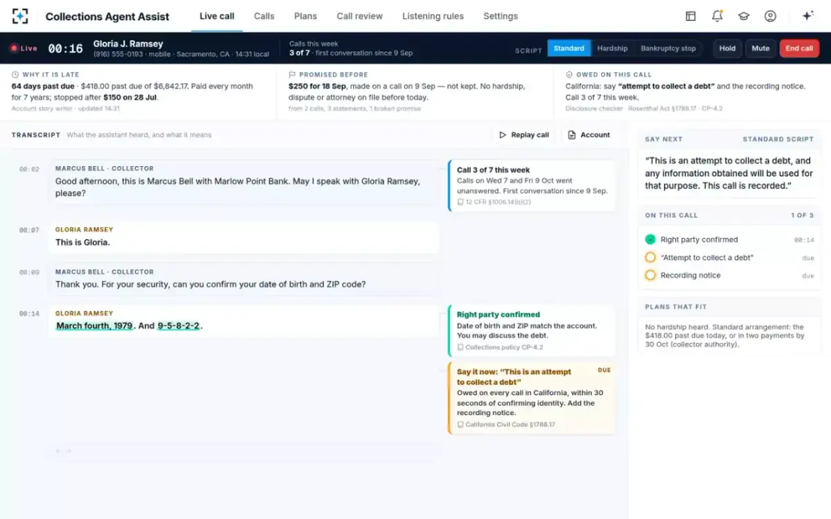Click the book icon beside Collections policy CP-4.2
Image resolution: width=831 pixels, height=519 pixels.
coord(461,347)
